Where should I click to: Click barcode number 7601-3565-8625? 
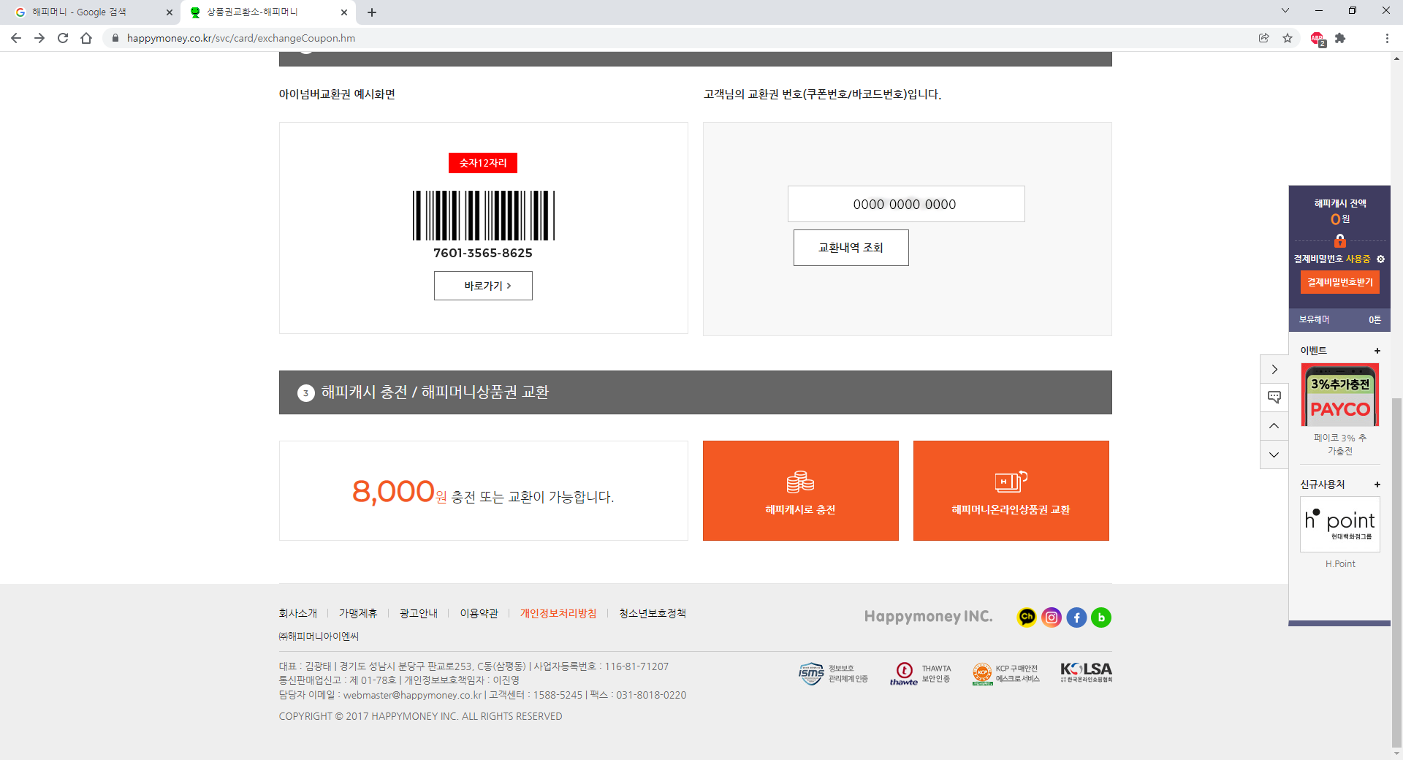pyautogui.click(x=483, y=253)
